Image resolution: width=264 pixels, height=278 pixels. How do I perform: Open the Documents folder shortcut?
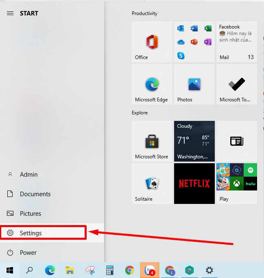tap(35, 194)
